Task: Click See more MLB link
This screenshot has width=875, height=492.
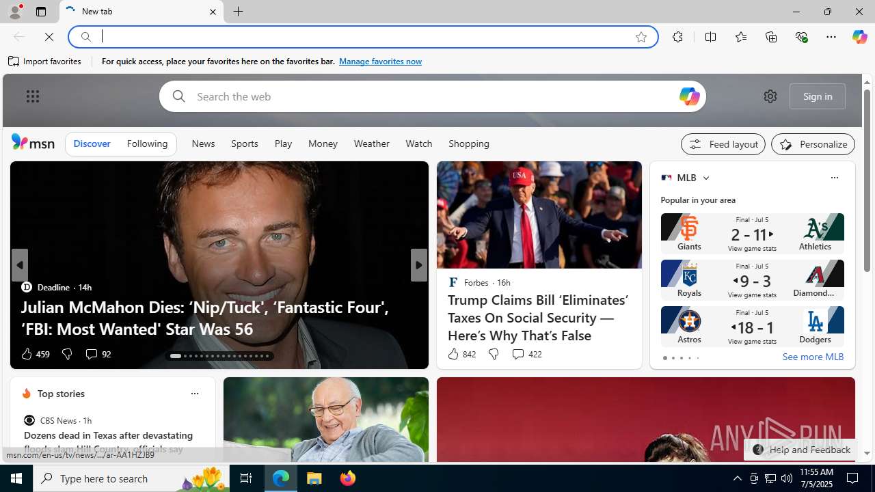Action: (813, 357)
